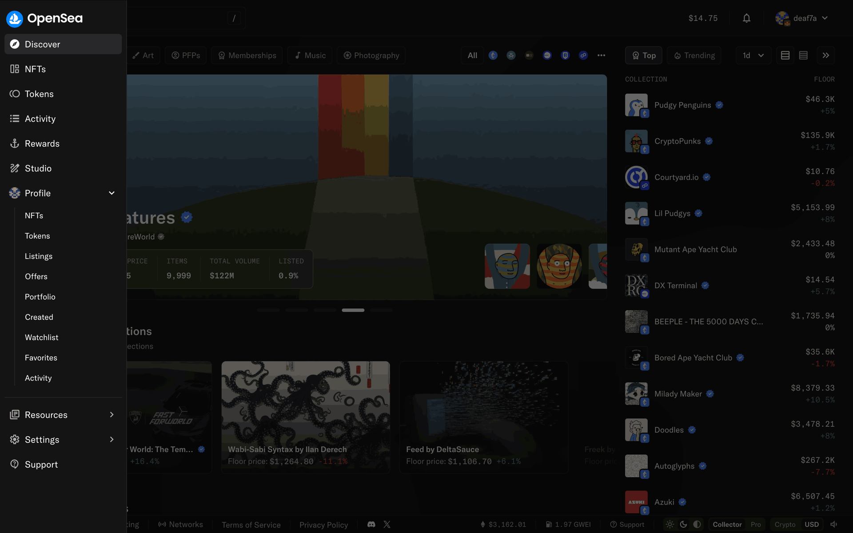This screenshot has width=853, height=533.
Task: Open X (Twitter) link in footer
Action: pos(387,525)
